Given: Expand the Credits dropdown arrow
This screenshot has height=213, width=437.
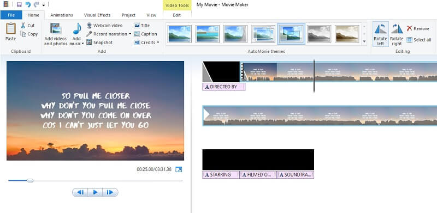Looking at the screenshot, I should pyautogui.click(x=158, y=42).
